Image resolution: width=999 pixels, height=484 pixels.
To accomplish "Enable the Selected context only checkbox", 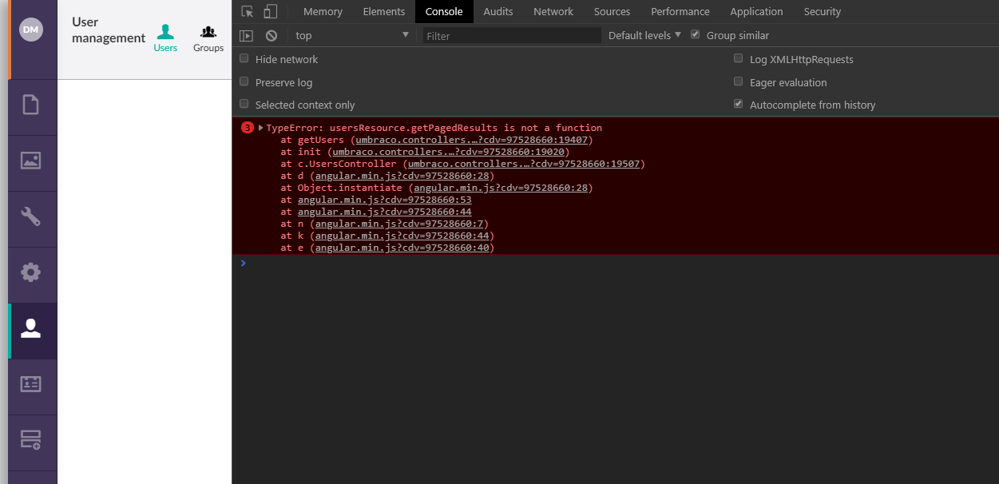I will tap(244, 105).
